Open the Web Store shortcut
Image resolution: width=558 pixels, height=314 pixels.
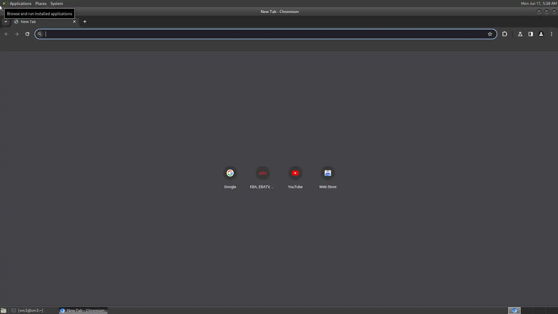click(x=328, y=173)
